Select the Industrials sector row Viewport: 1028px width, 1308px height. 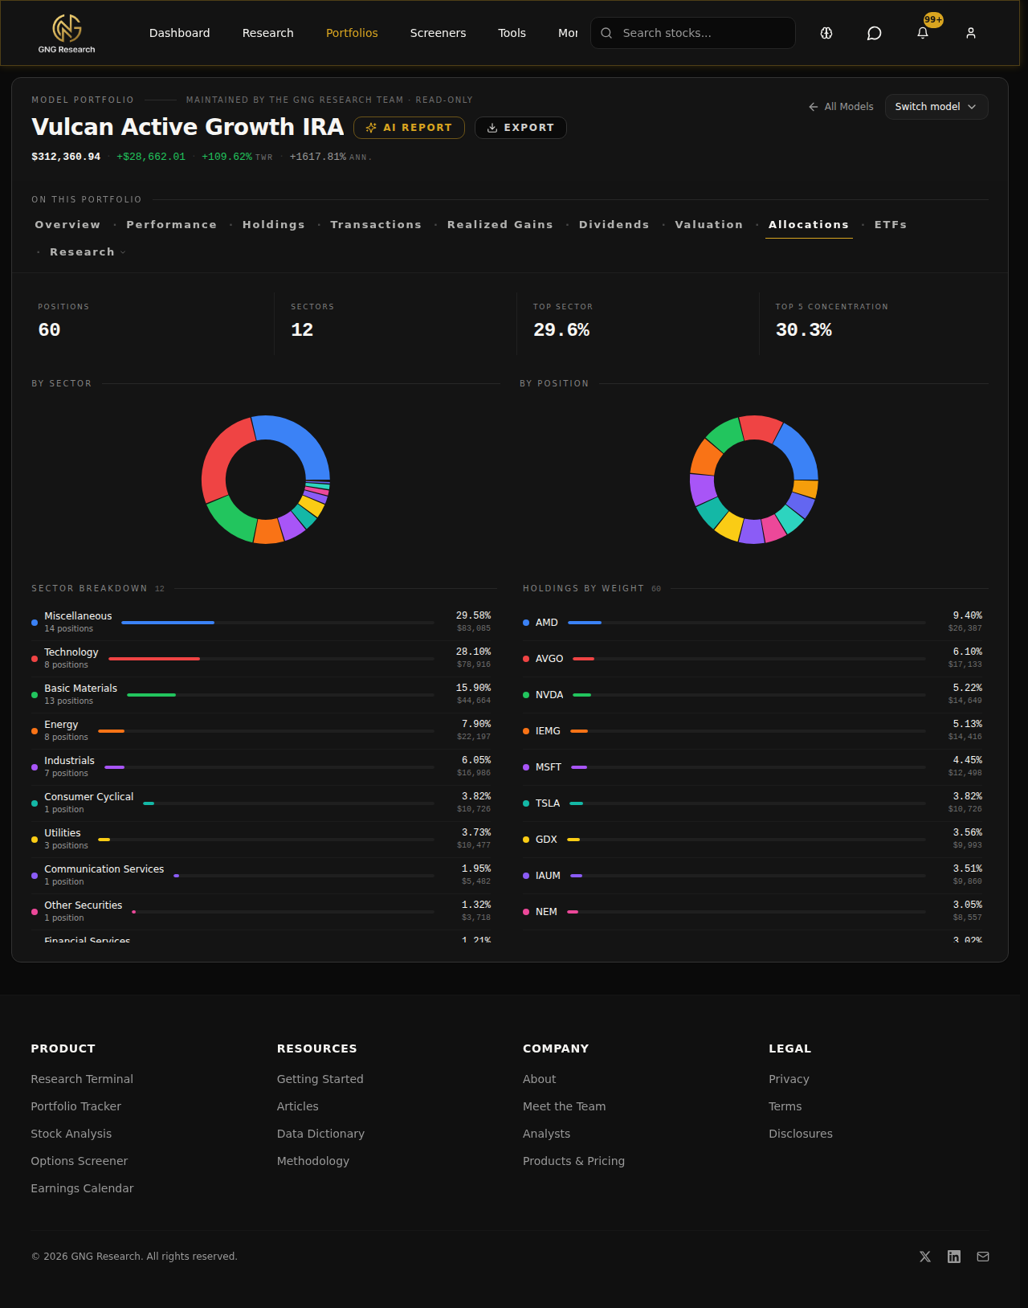261,767
